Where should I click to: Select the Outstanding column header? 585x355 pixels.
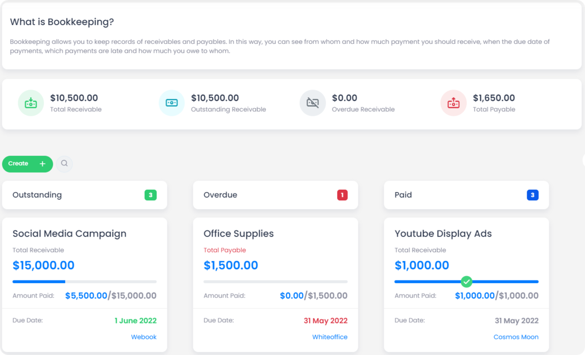[37, 195]
